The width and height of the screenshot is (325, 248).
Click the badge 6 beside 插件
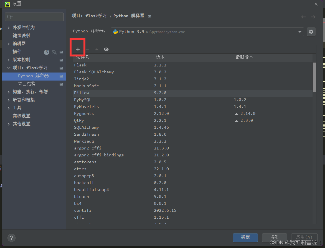(46, 52)
